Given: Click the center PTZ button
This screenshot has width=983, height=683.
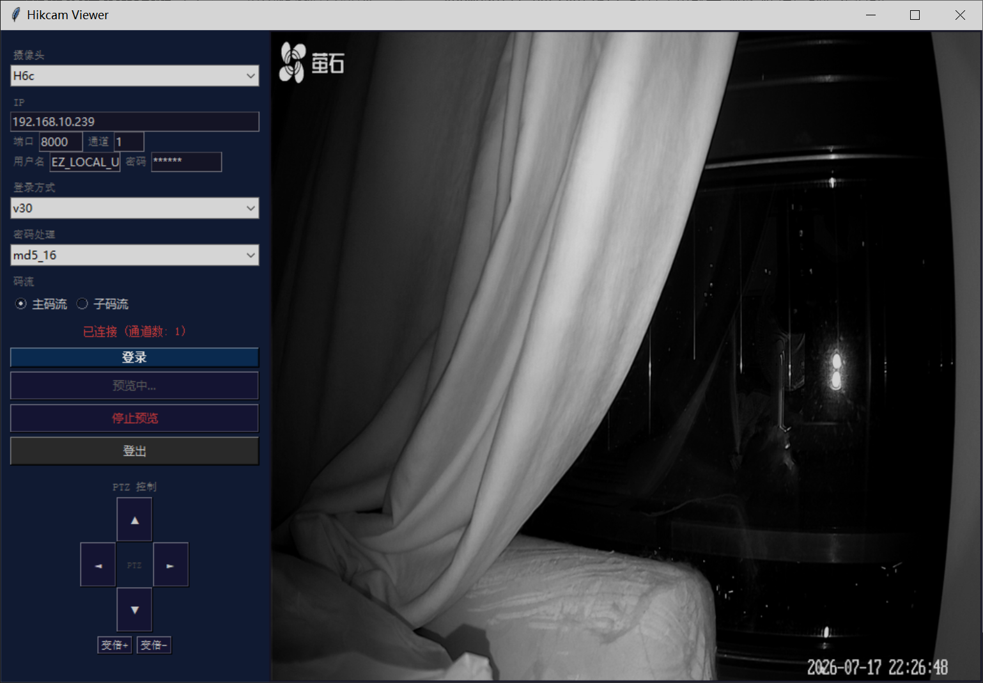Looking at the screenshot, I should [134, 565].
